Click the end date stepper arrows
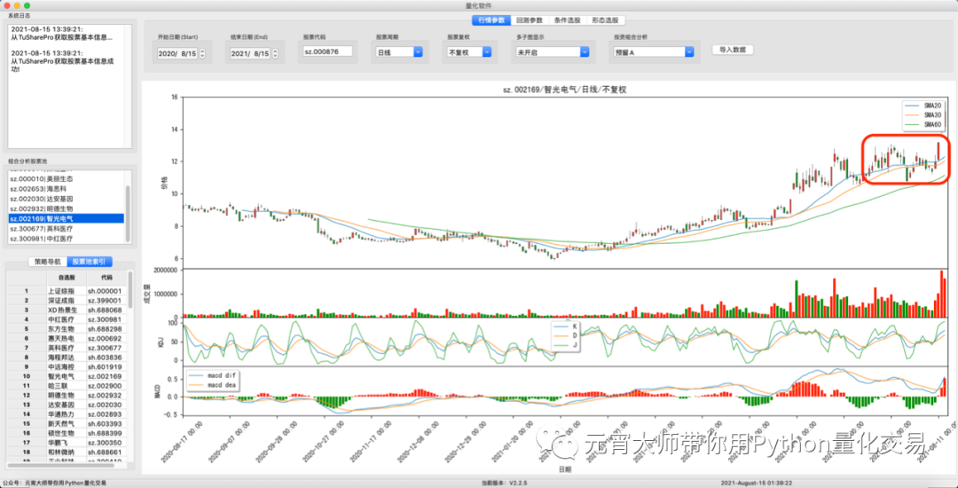The height and width of the screenshot is (488, 958). click(276, 54)
